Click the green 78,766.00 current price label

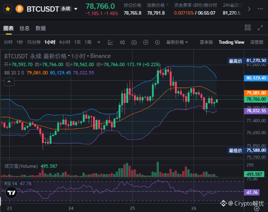tap(256, 99)
